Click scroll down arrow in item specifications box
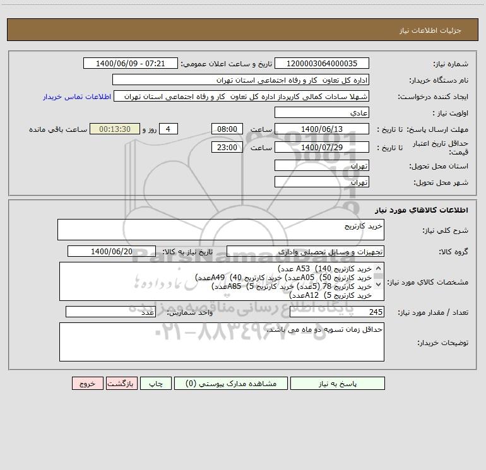This screenshot has width=486, height=470. click(378, 284)
